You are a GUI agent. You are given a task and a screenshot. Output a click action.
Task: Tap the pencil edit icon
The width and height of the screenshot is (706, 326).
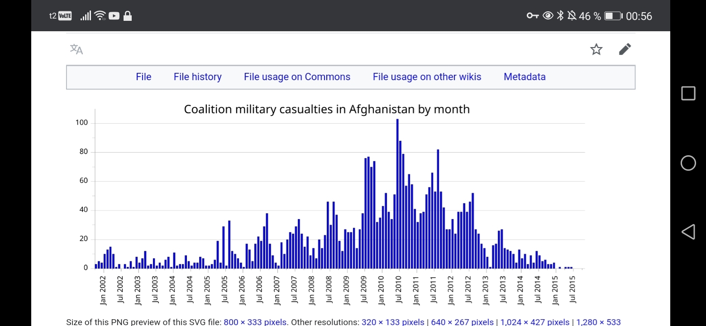point(625,49)
